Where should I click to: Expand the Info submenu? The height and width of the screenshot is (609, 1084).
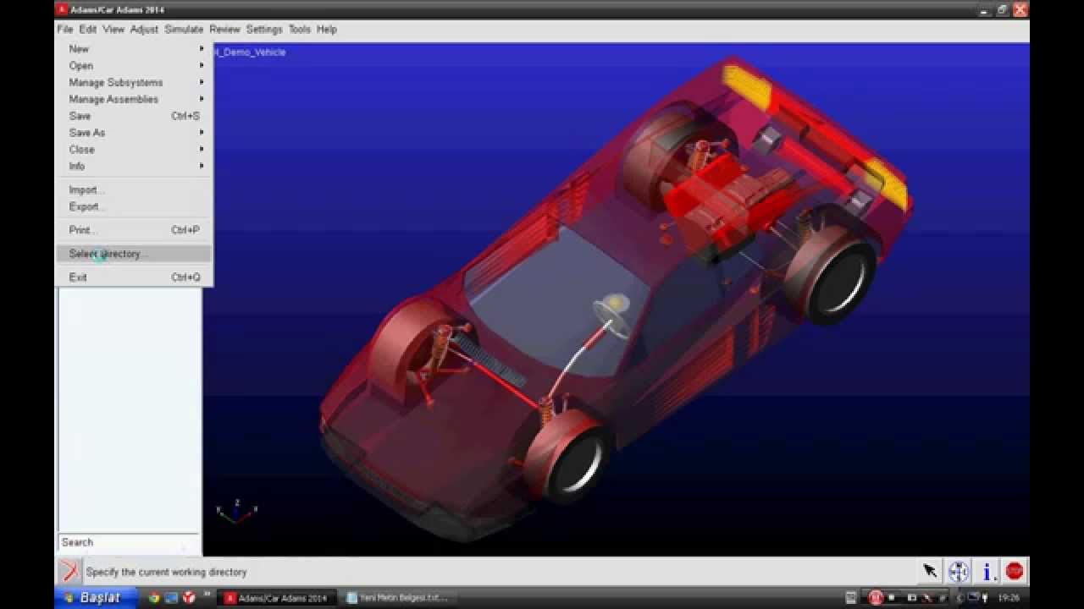[x=134, y=167]
